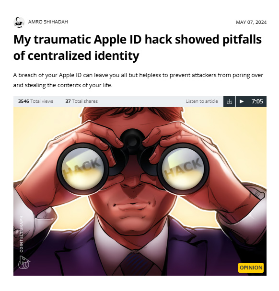Open Amro Shihadah's author page

click(x=48, y=22)
